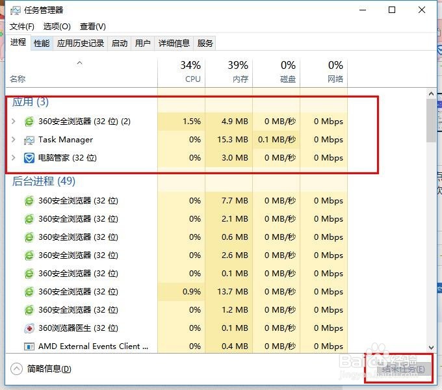The width and height of the screenshot is (442, 390).
Task: Click the 0.1 MB/秒 disk value
Action: [277, 140]
